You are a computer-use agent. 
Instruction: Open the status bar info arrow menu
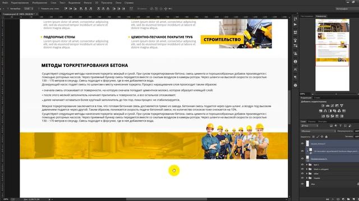coord(49,199)
